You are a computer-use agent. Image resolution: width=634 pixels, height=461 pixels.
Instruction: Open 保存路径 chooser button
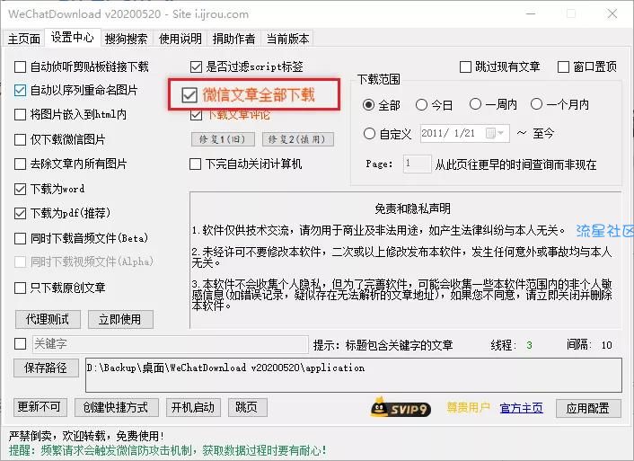(x=46, y=368)
